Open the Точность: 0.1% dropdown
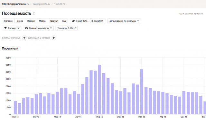This screenshot has height=120, width=206. [x=66, y=28]
